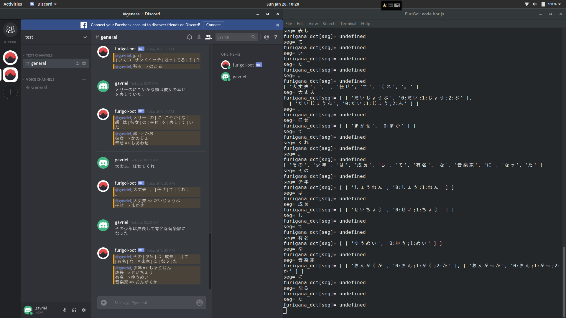This screenshot has height=318, width=566.
Task: Toggle deafen headphones
Action: click(x=74, y=310)
